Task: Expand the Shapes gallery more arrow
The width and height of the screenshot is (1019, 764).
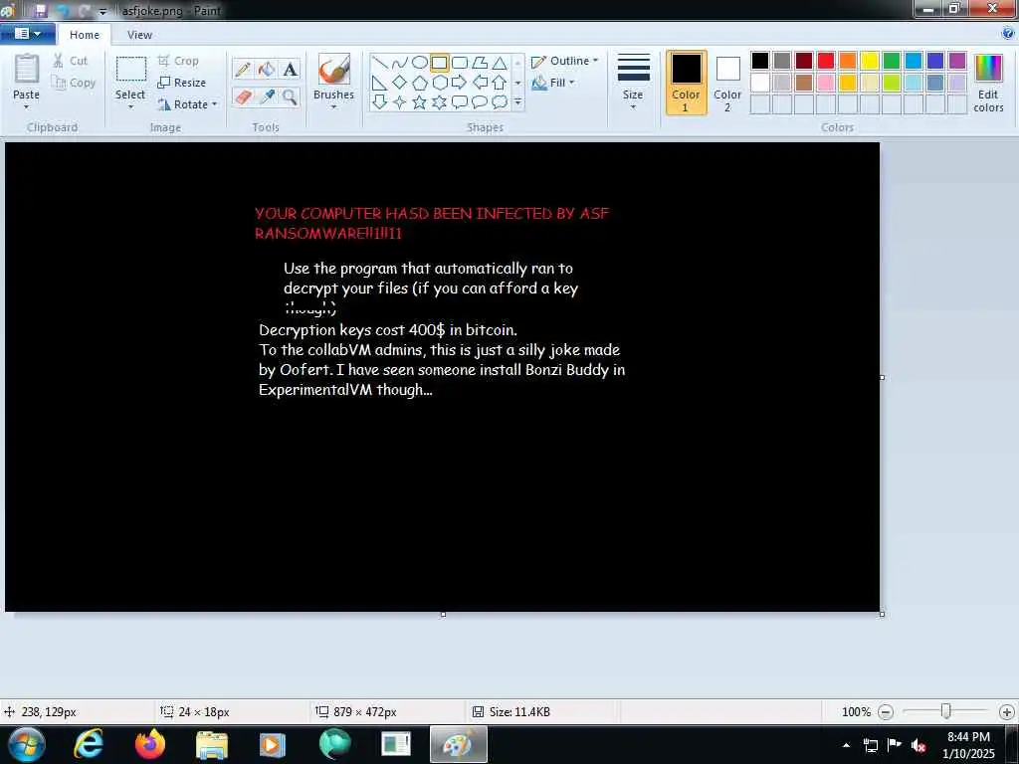Action: pos(517,102)
